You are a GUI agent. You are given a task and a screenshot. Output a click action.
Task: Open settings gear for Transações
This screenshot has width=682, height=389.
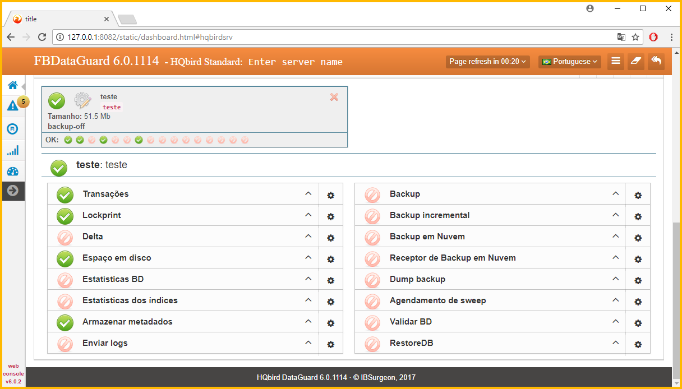coord(331,195)
